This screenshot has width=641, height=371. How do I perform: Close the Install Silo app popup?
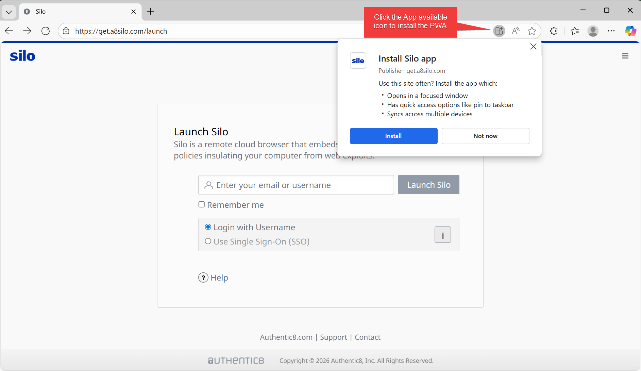pos(533,47)
